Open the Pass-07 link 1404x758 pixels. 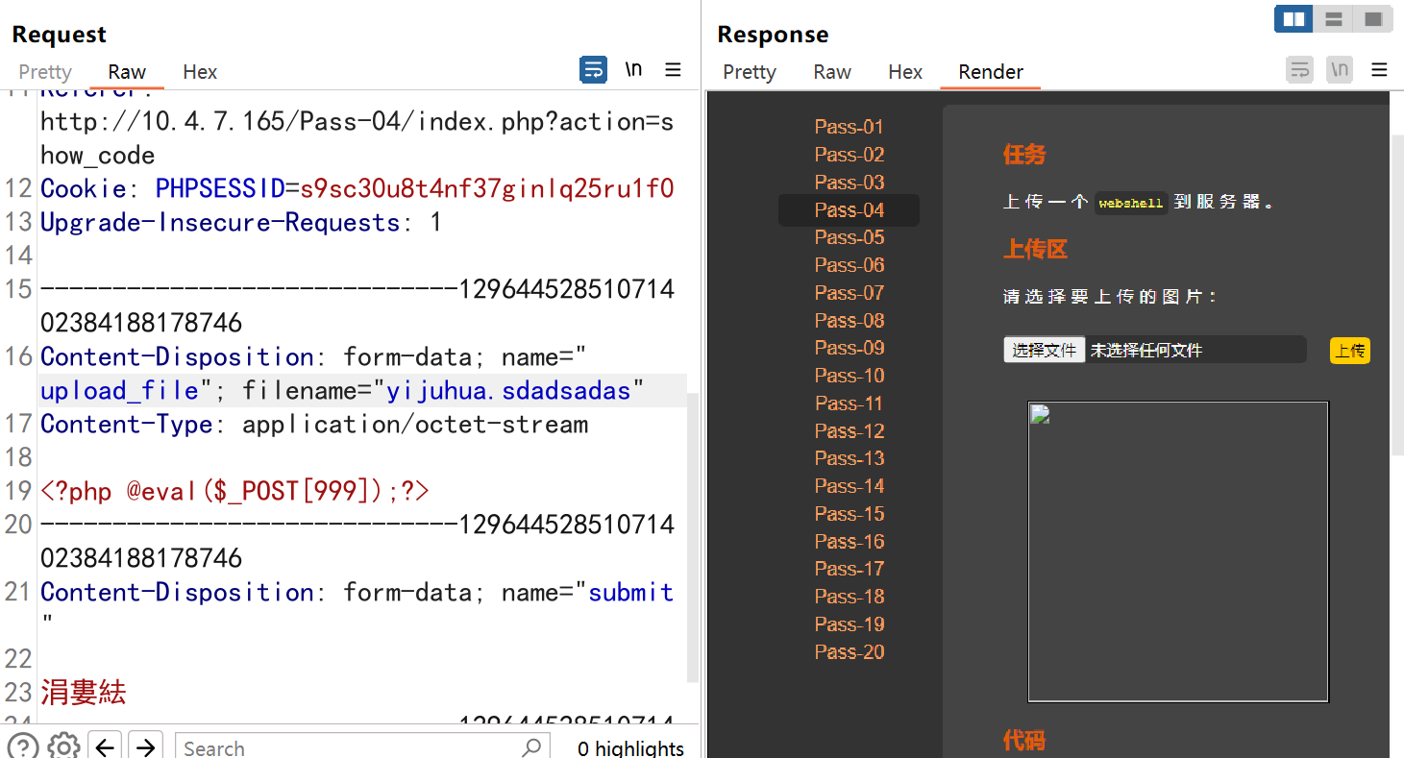coord(849,293)
